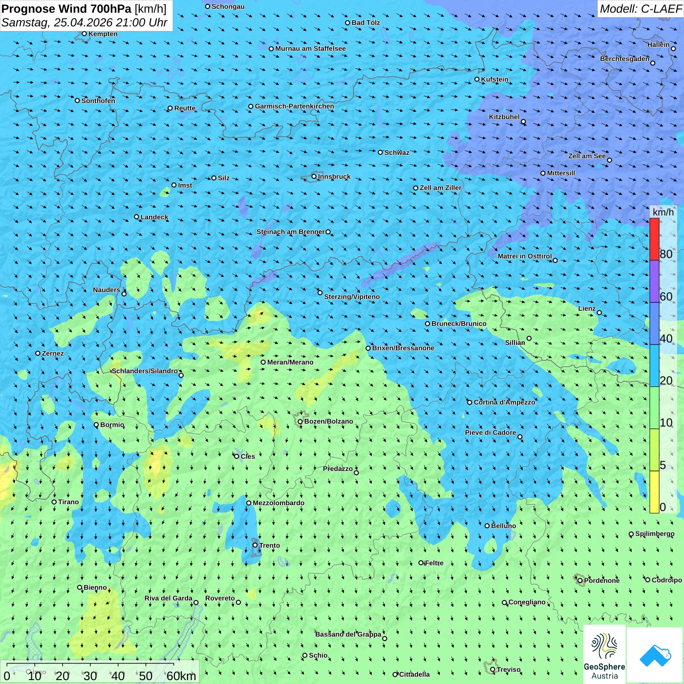684x684 pixels.
Task: Click the Bozen/Bolzano city marker
Action: click(x=300, y=422)
